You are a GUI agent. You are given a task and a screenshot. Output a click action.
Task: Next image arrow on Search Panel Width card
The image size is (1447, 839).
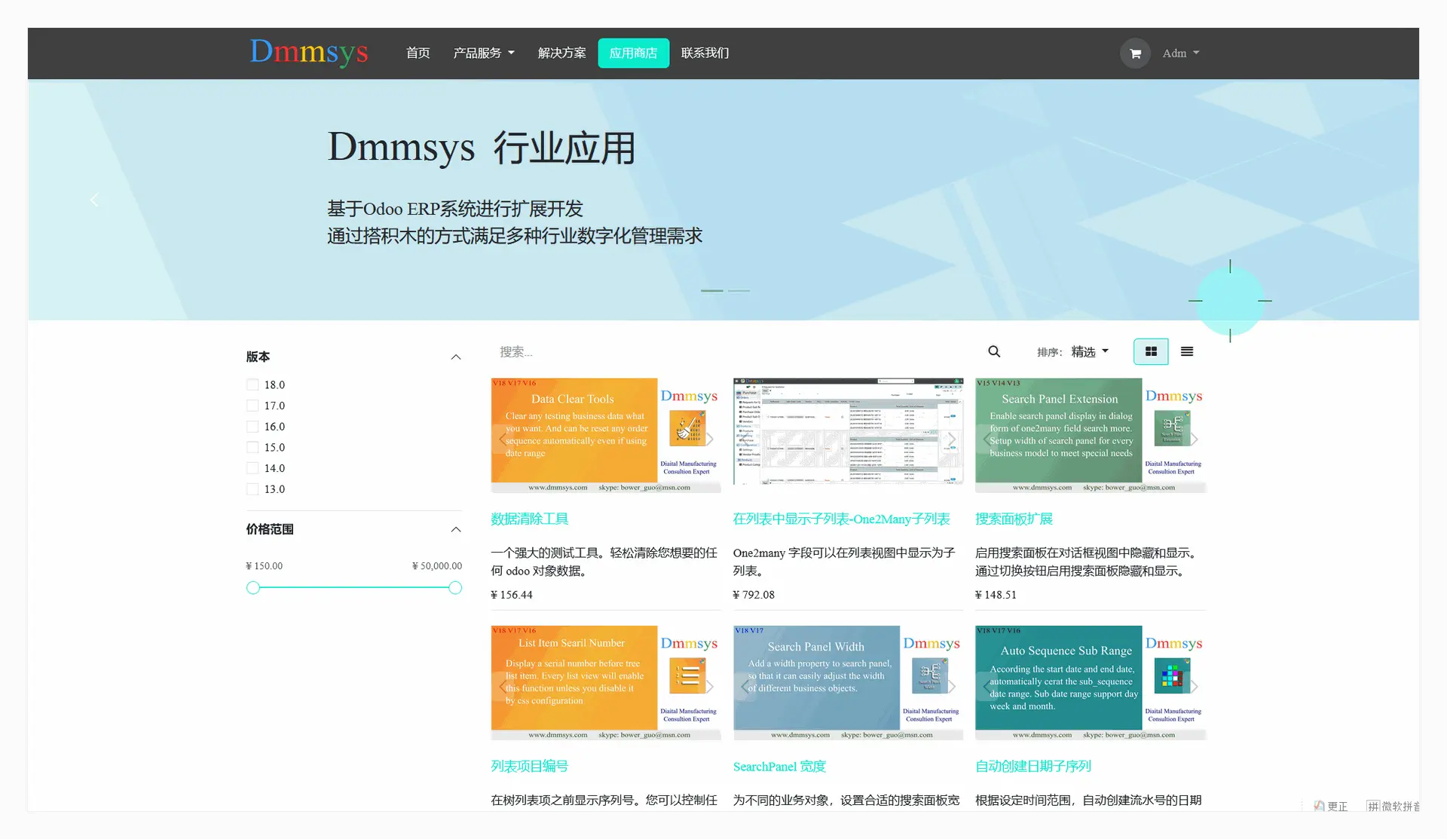click(x=952, y=686)
